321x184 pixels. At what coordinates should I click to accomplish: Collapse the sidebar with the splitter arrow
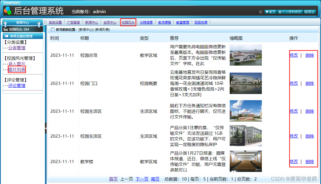[46, 128]
